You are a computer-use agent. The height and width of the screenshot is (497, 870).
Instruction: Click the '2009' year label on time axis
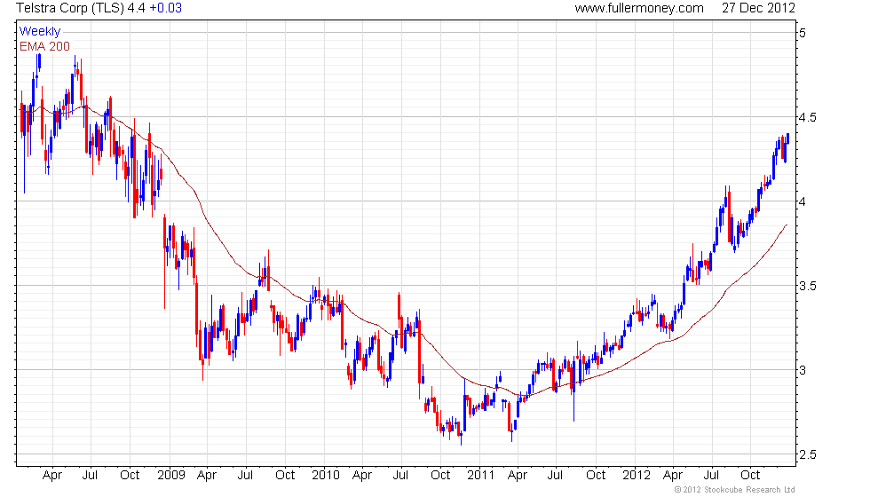pyautogui.click(x=170, y=475)
